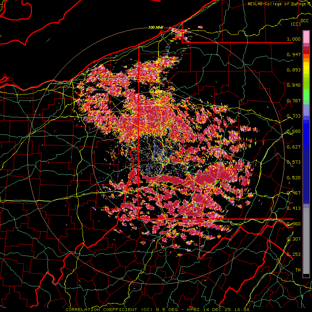
Task: Click the 0.627 legend value
Action: pyautogui.click(x=294, y=147)
